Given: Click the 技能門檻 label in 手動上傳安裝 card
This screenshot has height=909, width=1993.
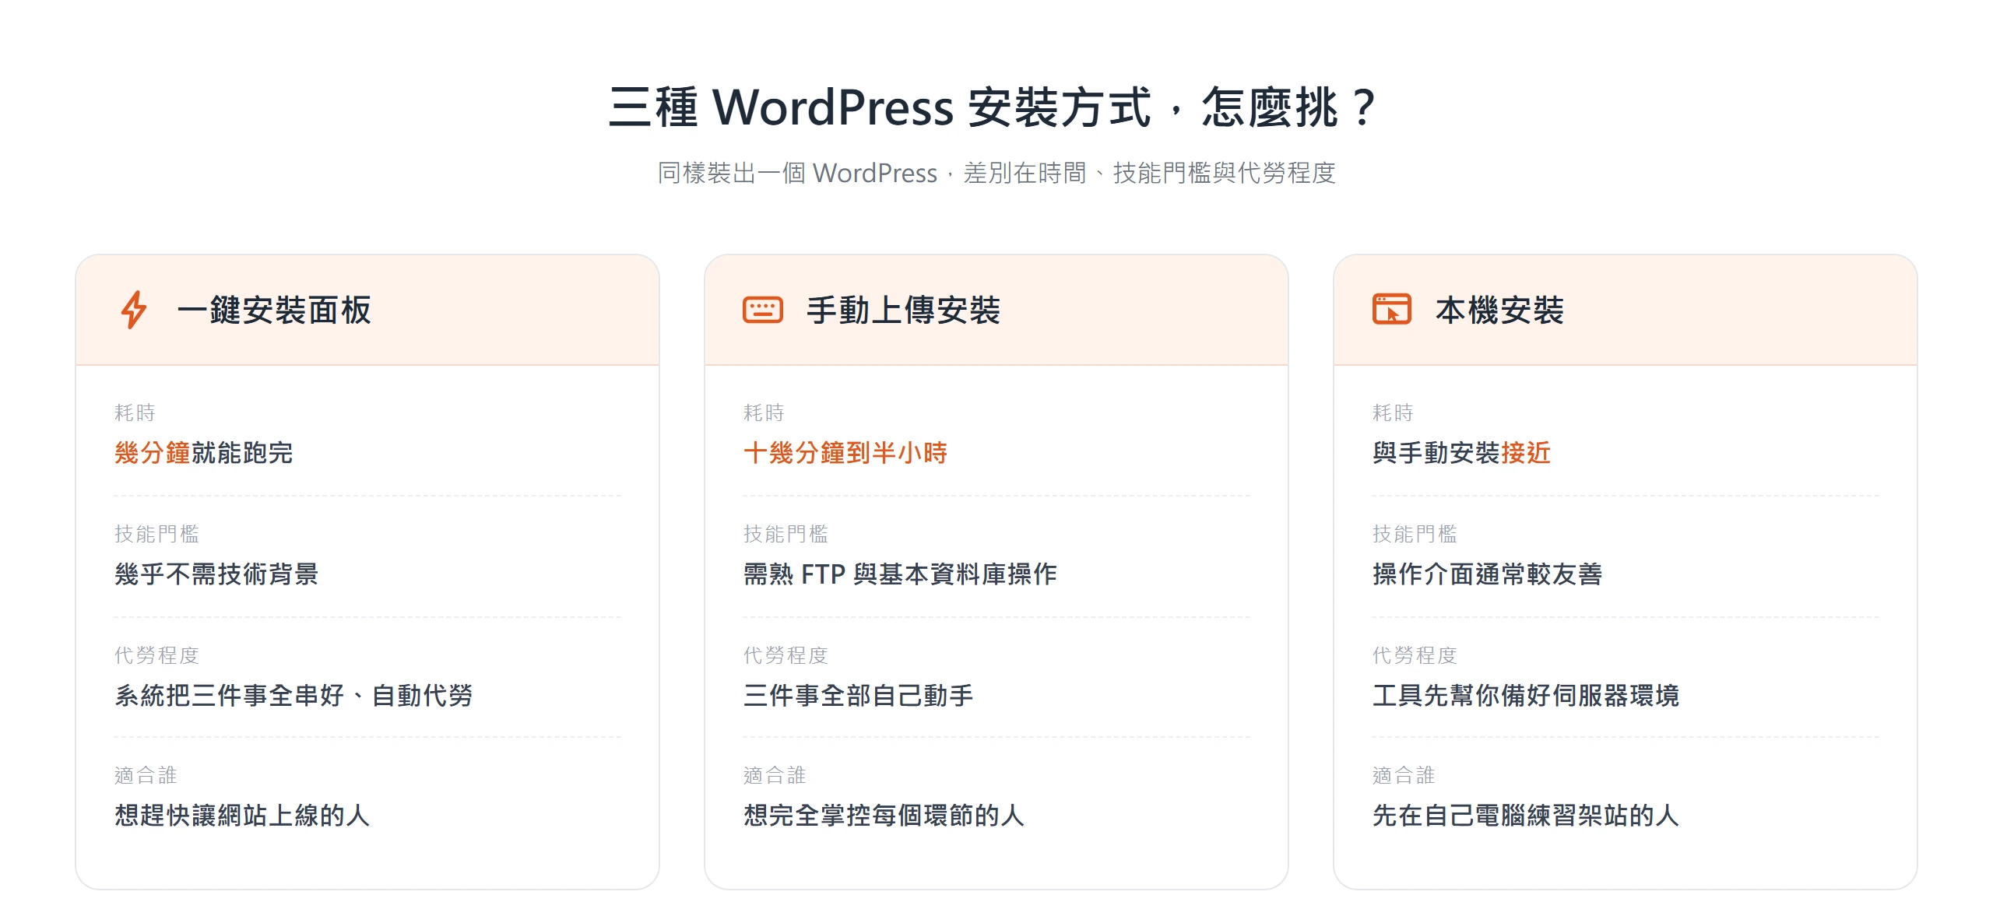Looking at the screenshot, I should [786, 534].
